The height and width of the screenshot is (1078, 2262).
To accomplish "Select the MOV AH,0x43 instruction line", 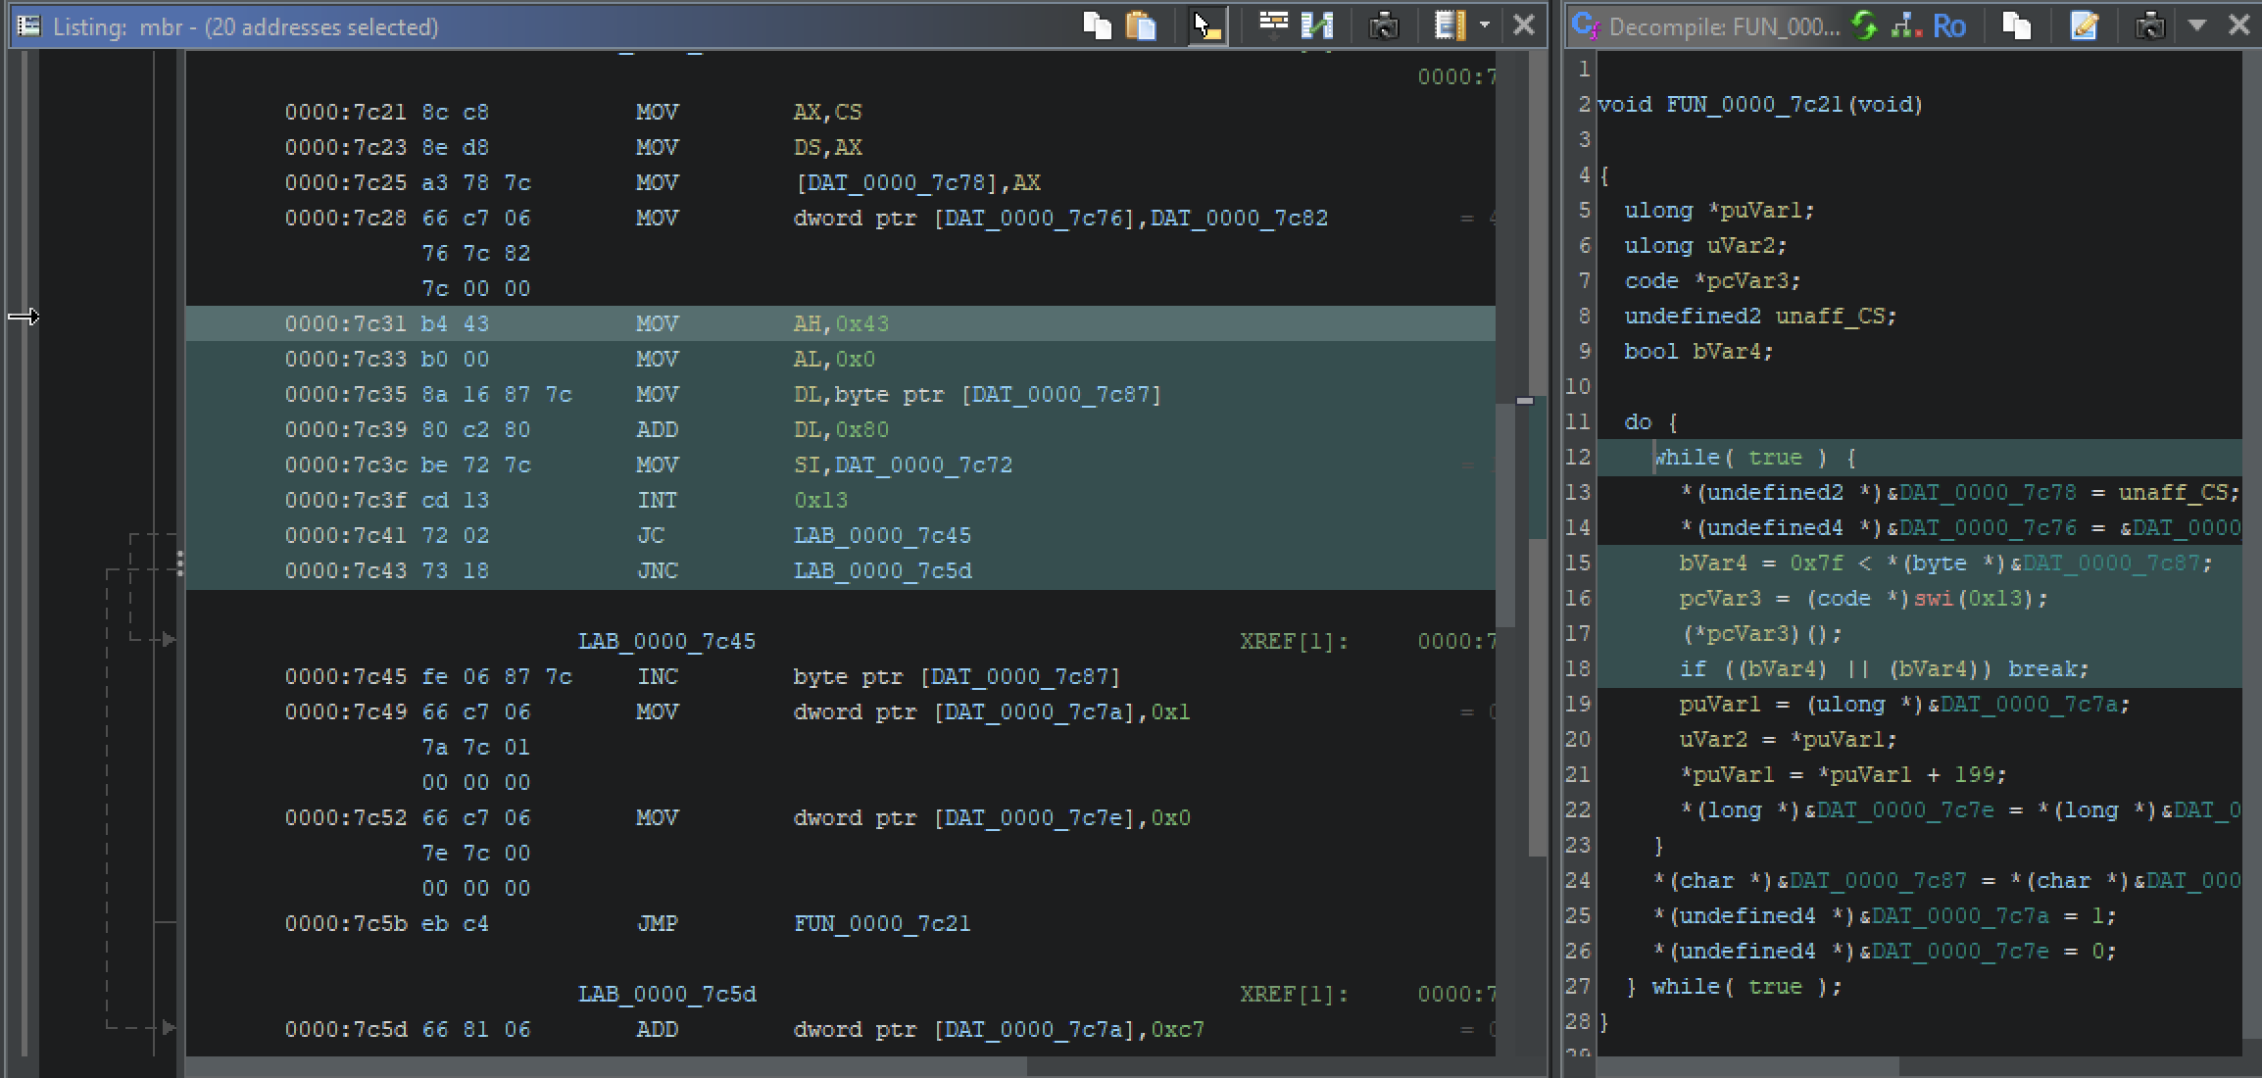I will (x=841, y=323).
